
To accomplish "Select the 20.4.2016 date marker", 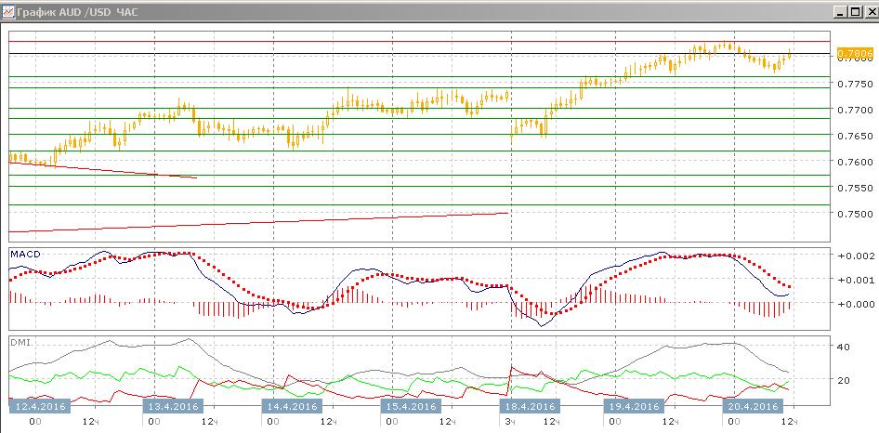I will 753,405.
